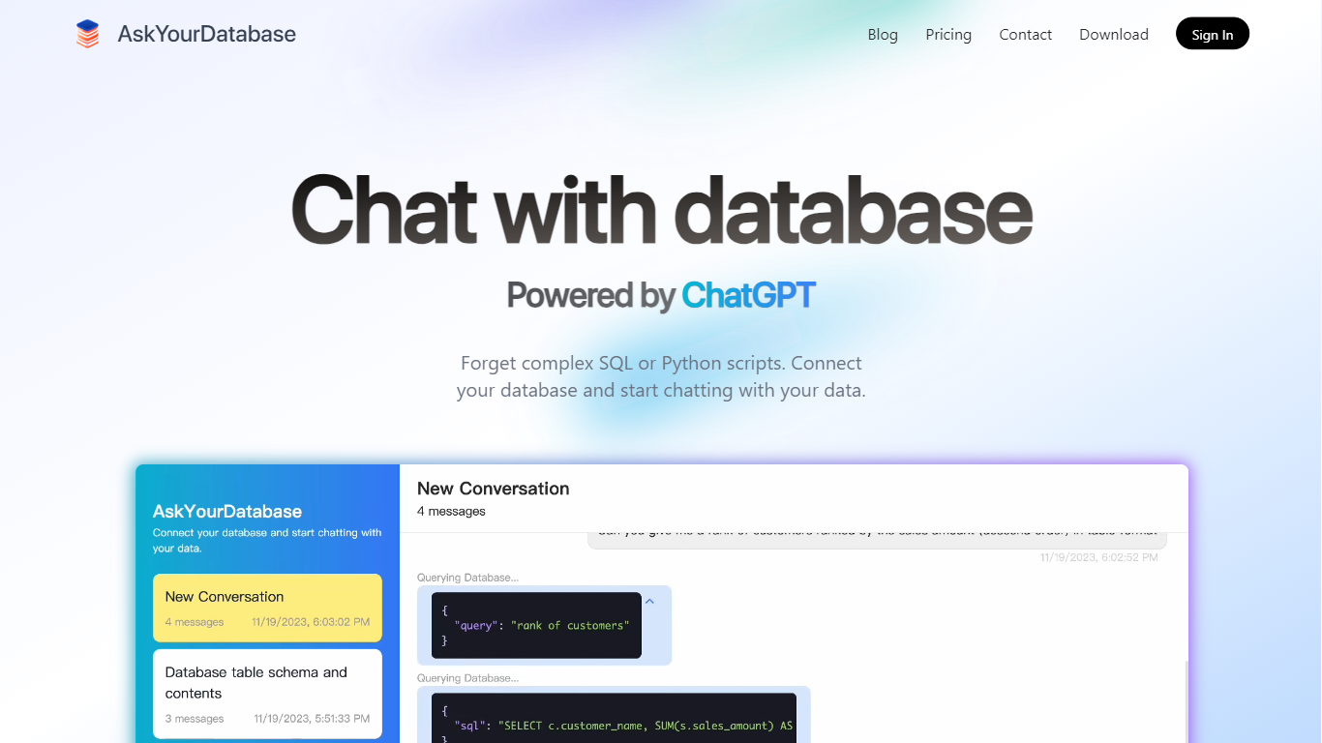Click the AskYourDatabase brand name in header
Image resolution: width=1322 pixels, height=743 pixels.
206,34
